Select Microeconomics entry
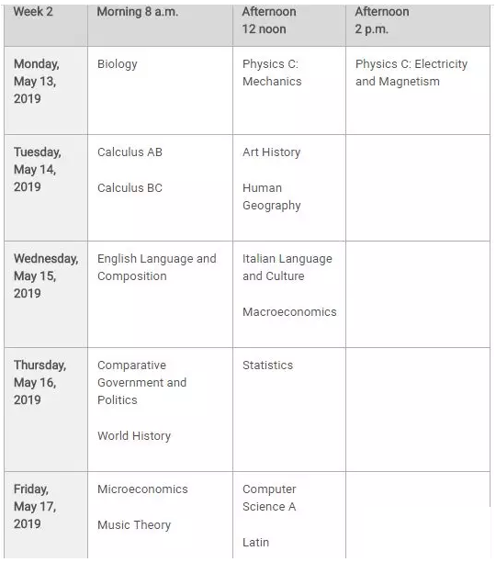496x562 pixels. coord(142,489)
